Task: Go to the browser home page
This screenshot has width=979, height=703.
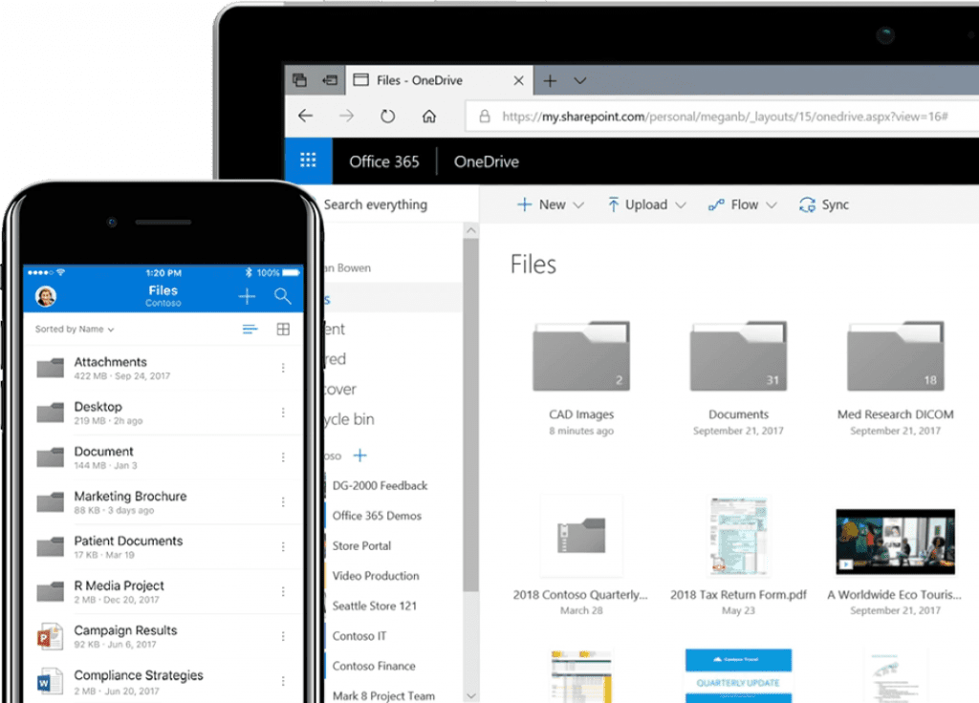Action: click(x=429, y=116)
